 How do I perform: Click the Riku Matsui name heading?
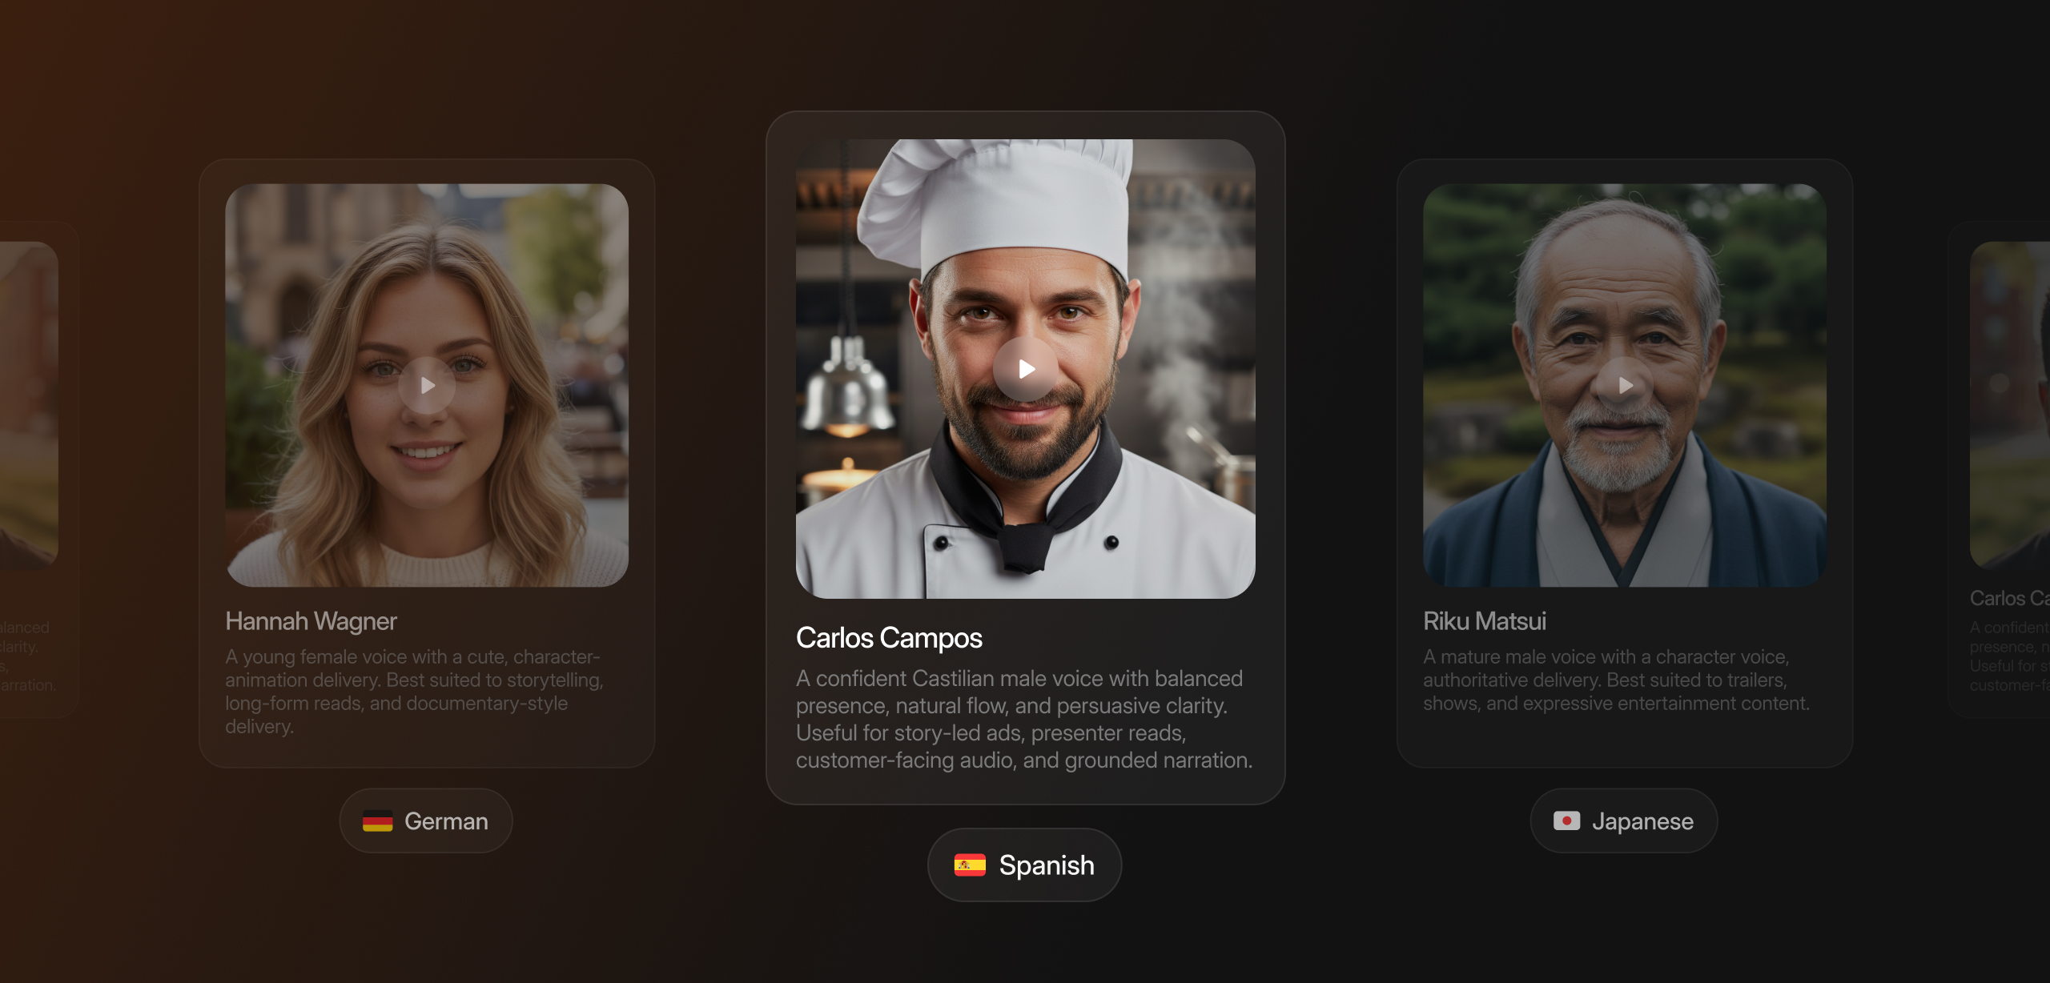[x=1485, y=621]
